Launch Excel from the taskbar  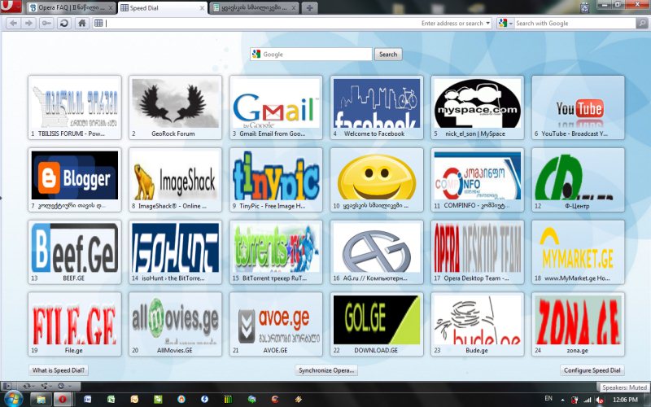(x=111, y=399)
